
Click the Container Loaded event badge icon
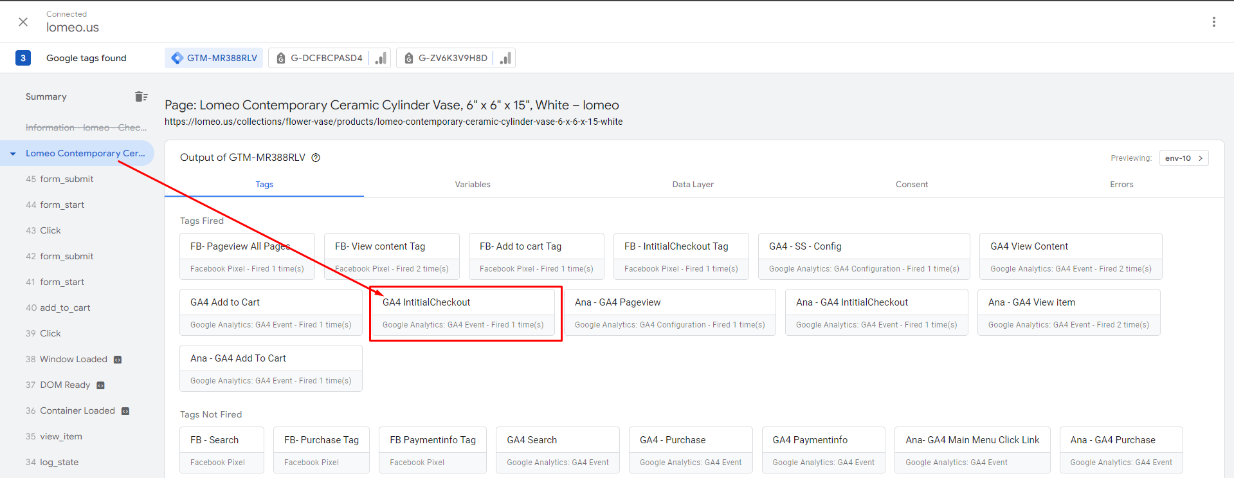[x=125, y=411]
